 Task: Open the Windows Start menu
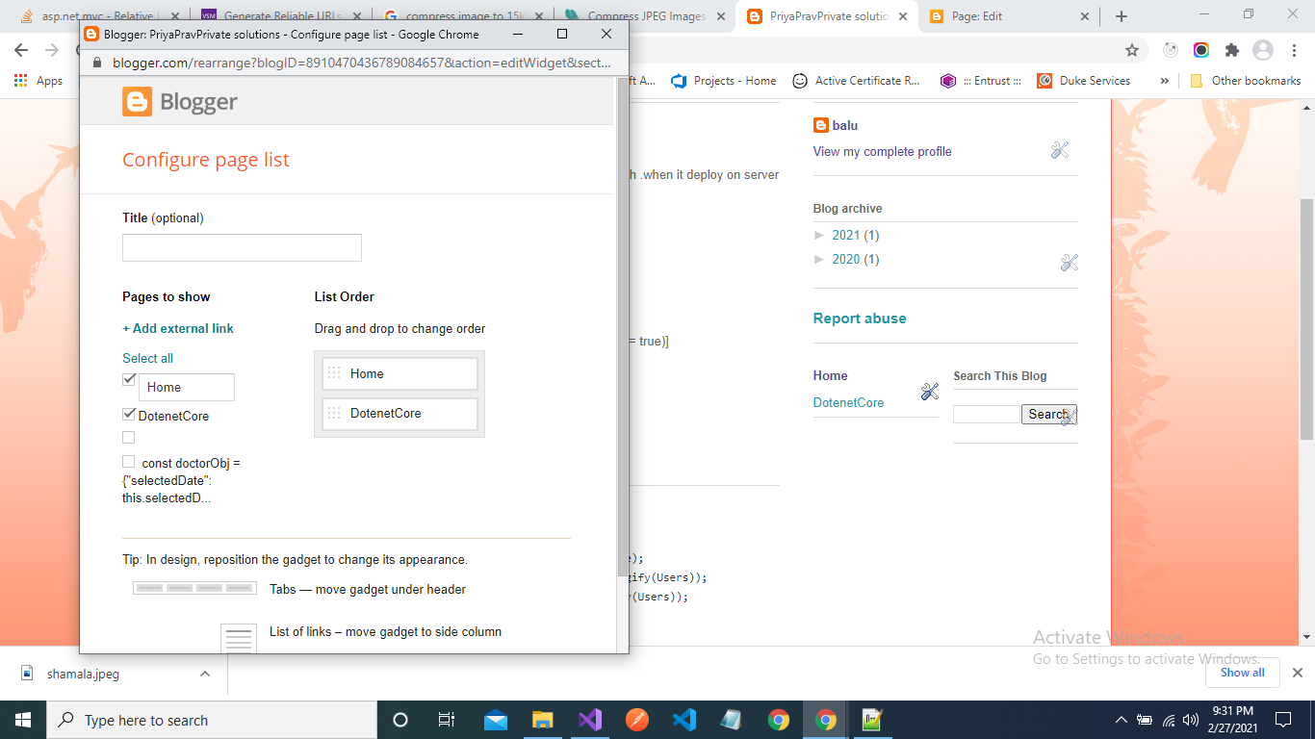coord(22,720)
